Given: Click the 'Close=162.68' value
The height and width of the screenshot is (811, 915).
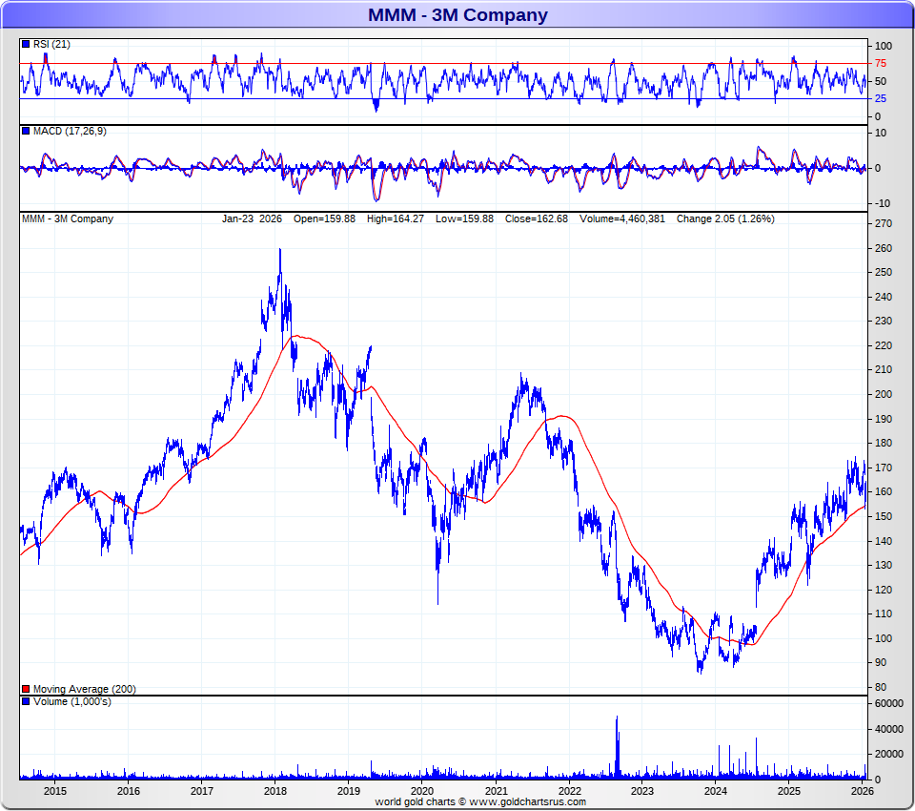Looking at the screenshot, I should tap(537, 219).
